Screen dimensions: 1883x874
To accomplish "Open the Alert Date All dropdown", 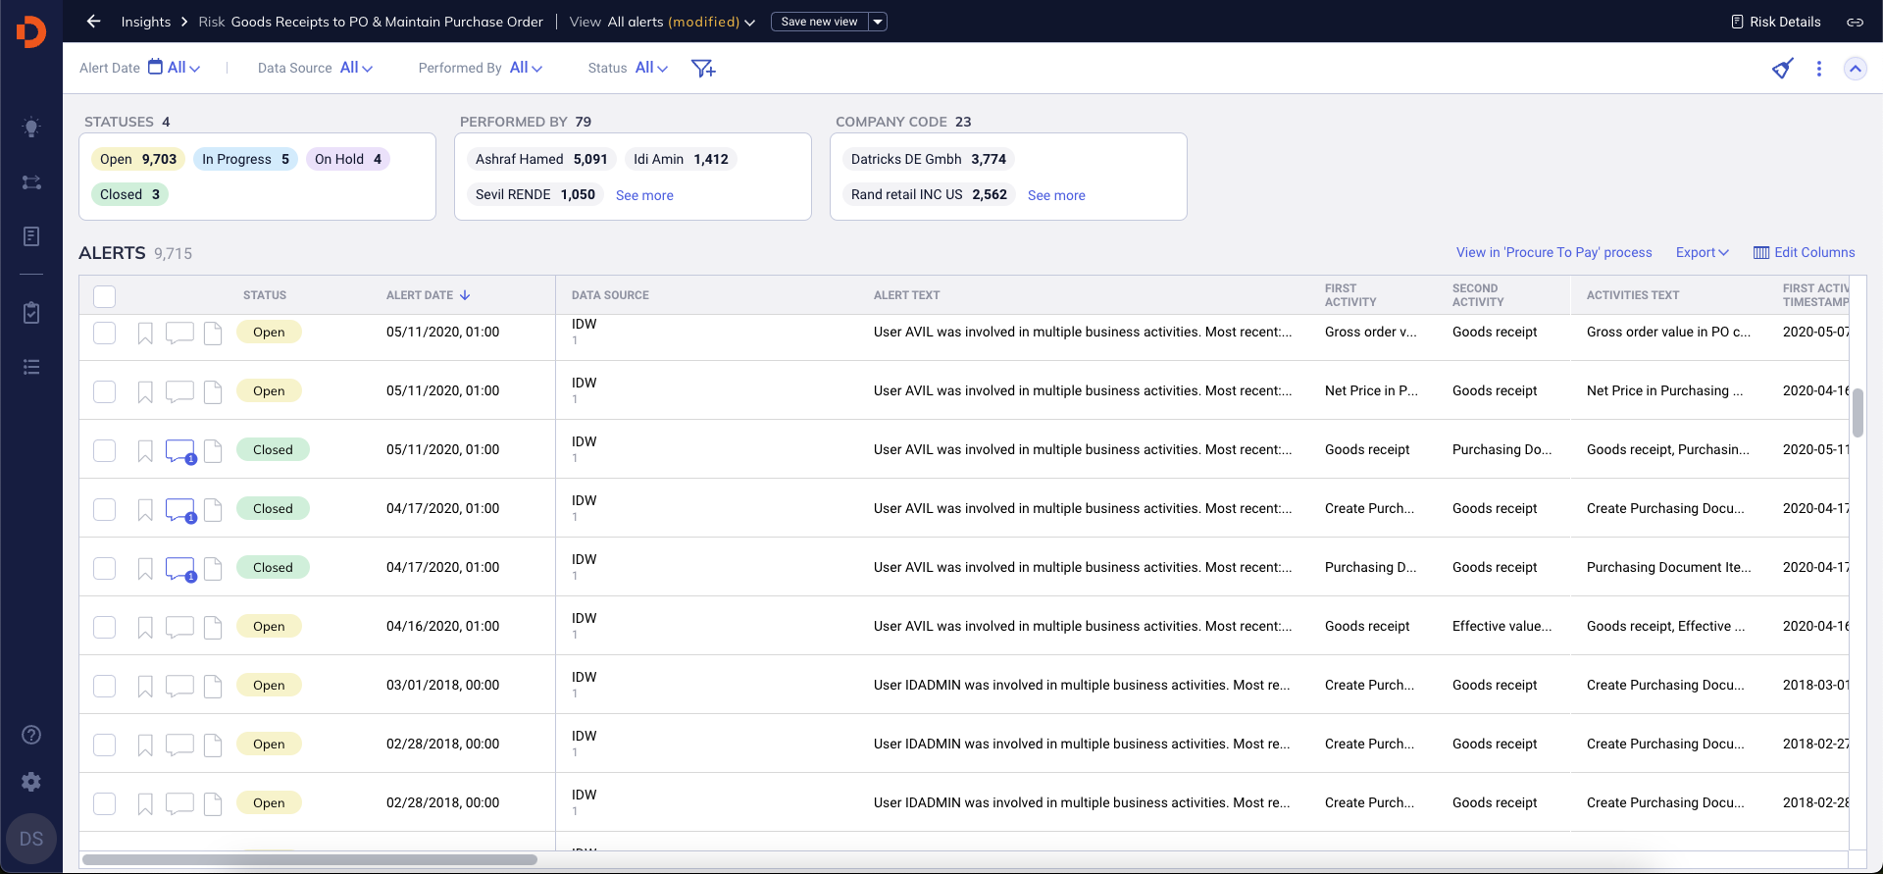I will click(x=183, y=68).
